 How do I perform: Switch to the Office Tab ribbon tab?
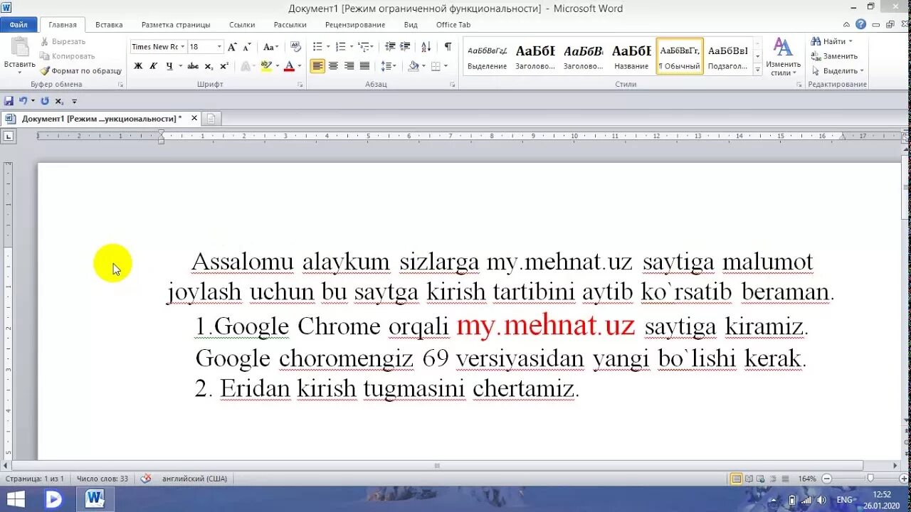453,25
